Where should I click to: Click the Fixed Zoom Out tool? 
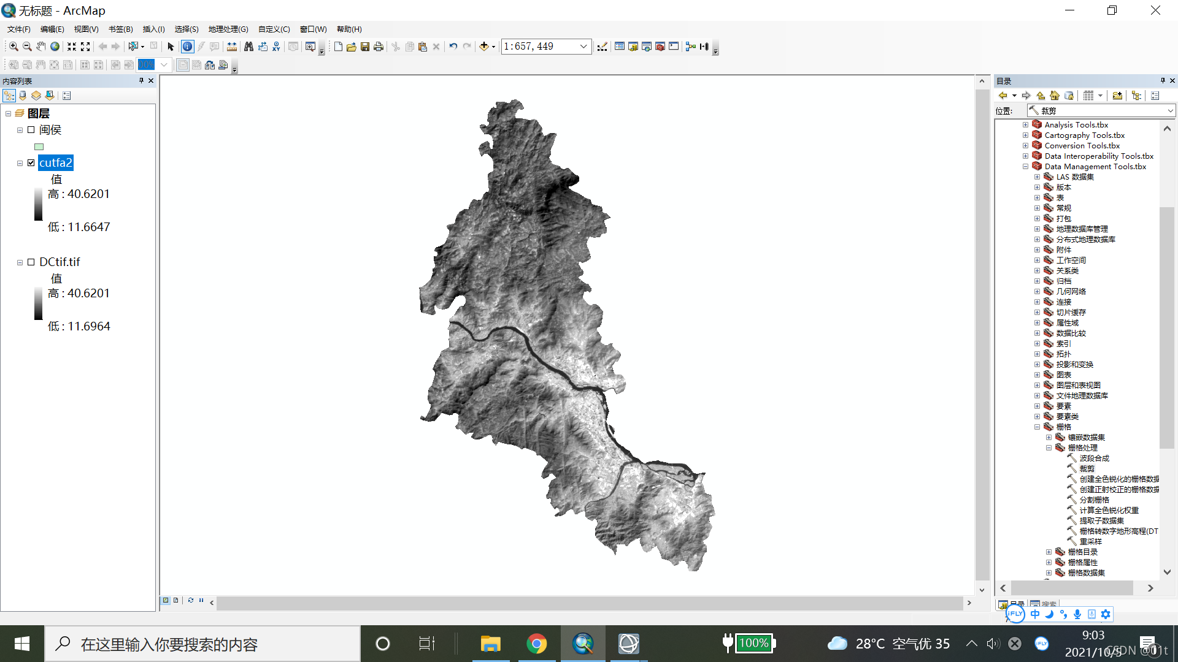(x=85, y=47)
